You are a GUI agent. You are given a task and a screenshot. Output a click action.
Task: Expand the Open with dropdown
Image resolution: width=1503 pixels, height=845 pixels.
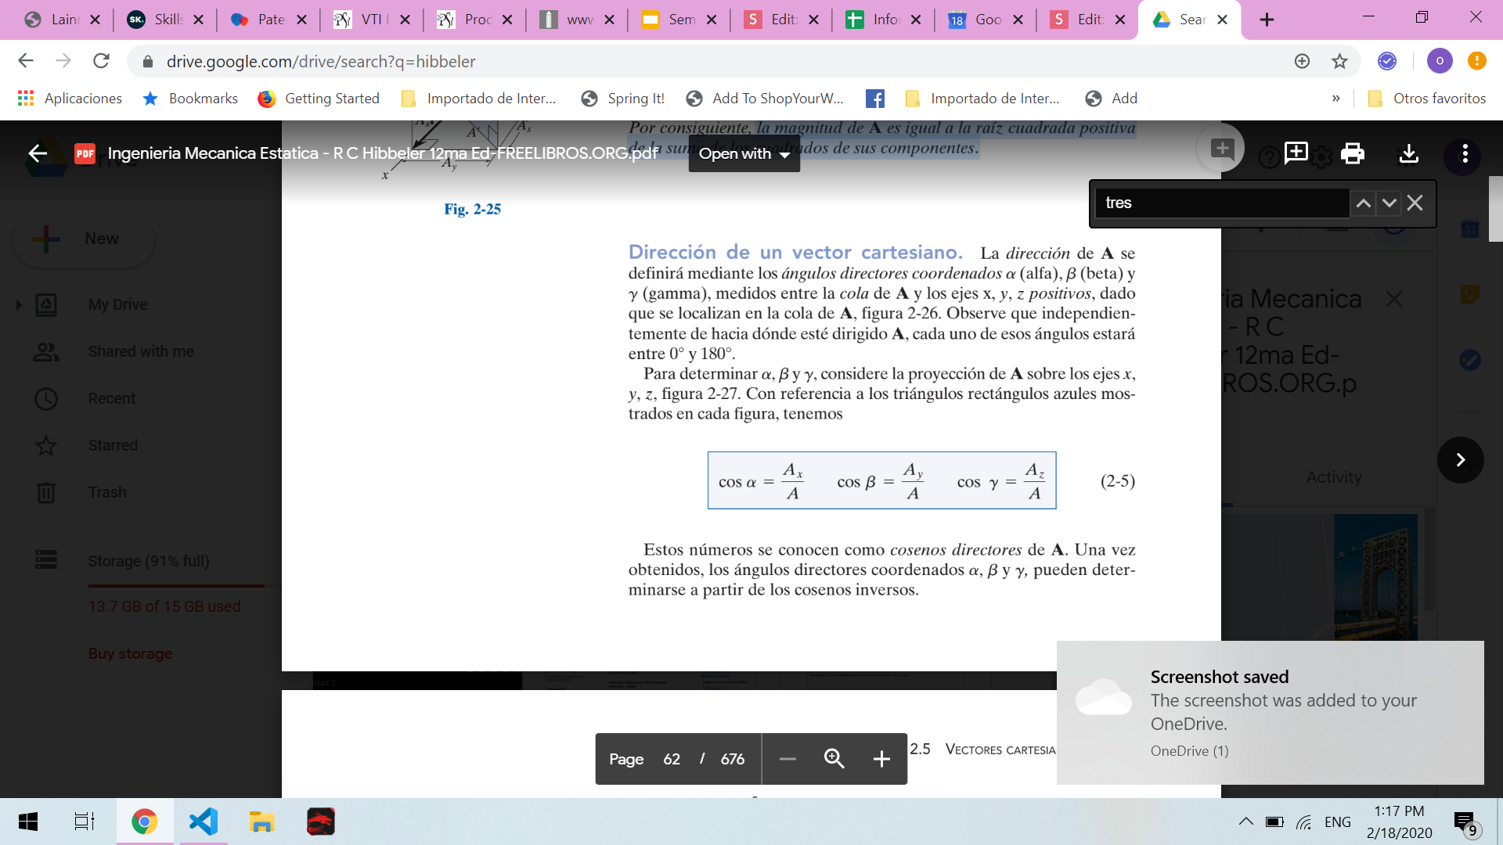(744, 154)
